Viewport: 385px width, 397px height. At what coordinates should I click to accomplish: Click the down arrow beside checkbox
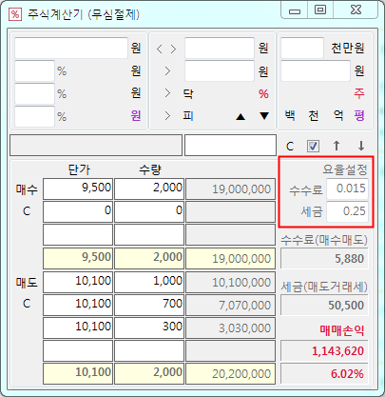point(361,146)
